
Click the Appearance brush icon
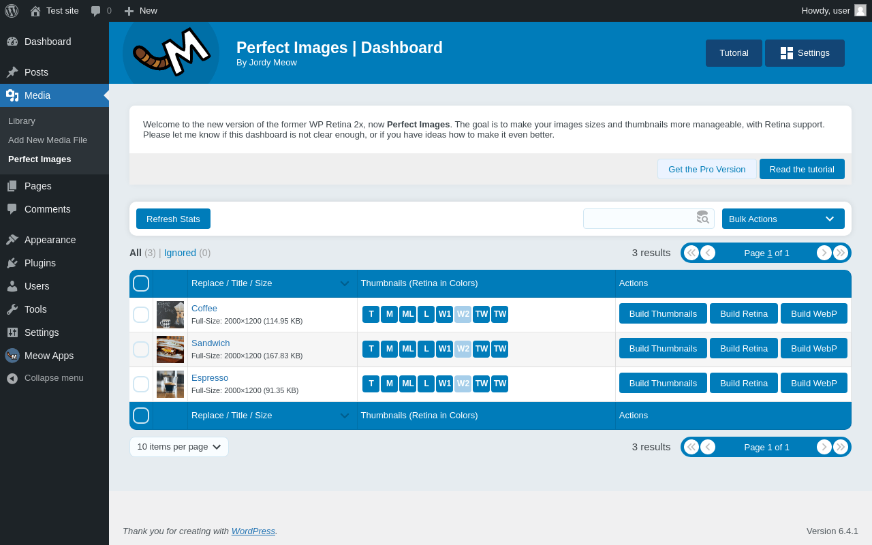click(12, 240)
